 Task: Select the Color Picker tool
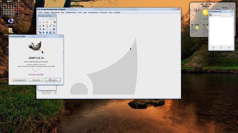tap(51, 25)
